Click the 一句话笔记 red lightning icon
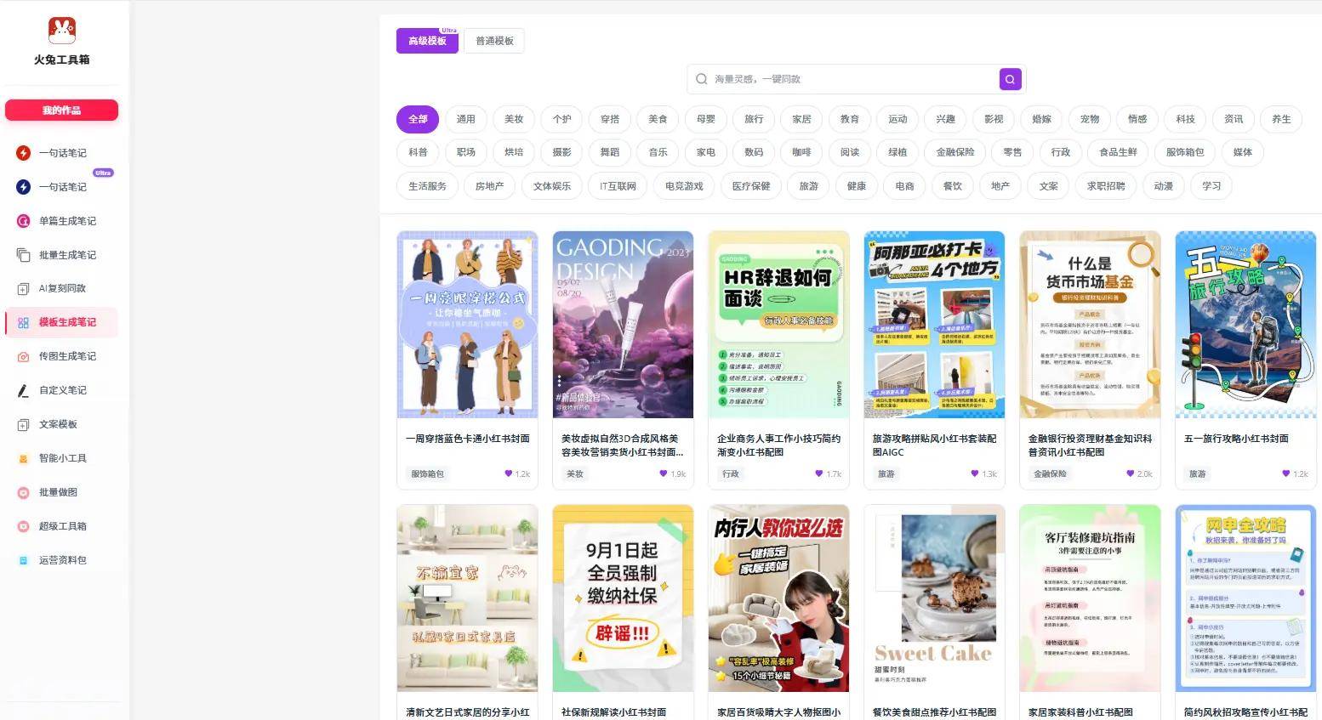This screenshot has width=1322, height=720. [24, 153]
